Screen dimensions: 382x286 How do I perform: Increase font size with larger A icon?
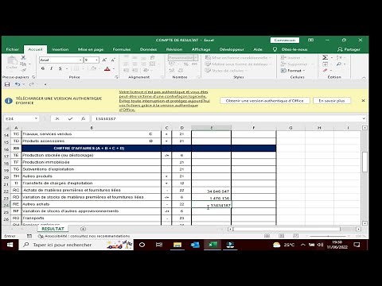[x=104, y=60]
